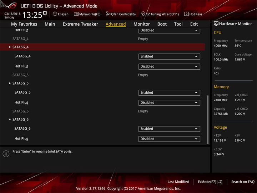Click the CPU frequency value 4000 MHz

[x=221, y=46]
